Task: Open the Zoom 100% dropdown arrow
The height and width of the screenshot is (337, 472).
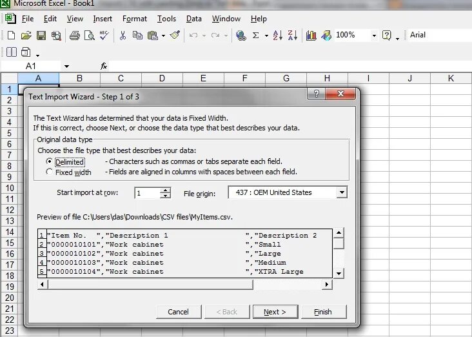Action: click(374, 36)
